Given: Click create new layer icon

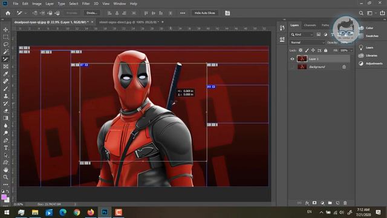Looking at the screenshot, I should 337,203.
